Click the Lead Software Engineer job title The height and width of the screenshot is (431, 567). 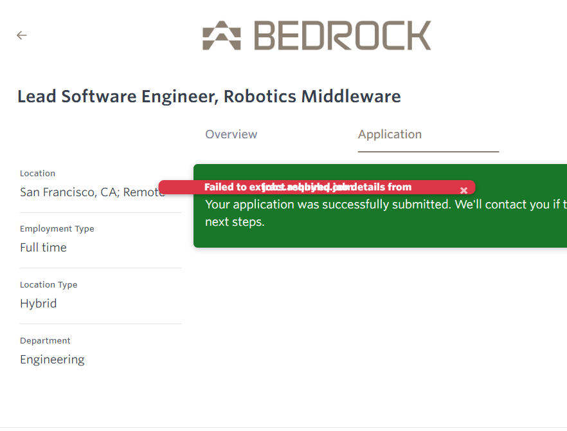click(x=209, y=96)
